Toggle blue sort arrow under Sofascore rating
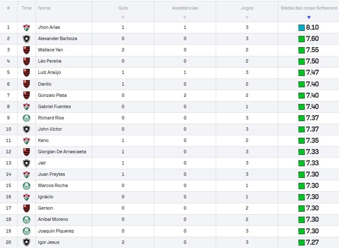This screenshot has width=339, height=248. point(309,17)
